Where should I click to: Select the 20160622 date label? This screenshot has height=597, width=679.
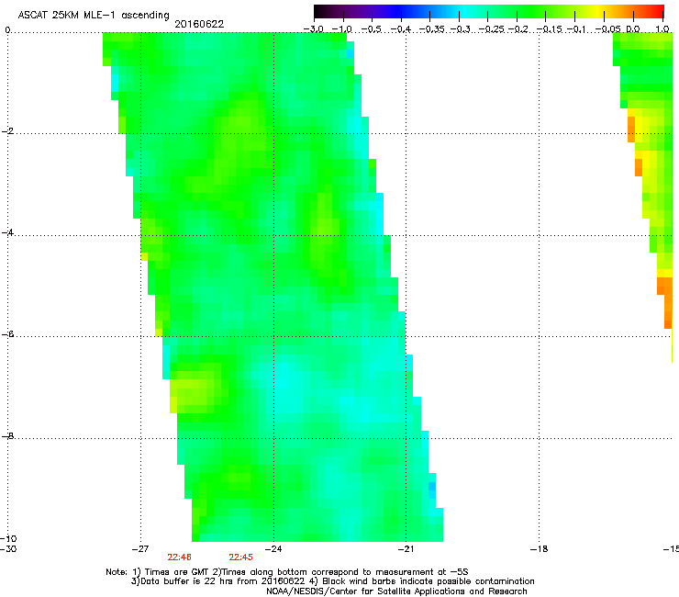coord(199,24)
